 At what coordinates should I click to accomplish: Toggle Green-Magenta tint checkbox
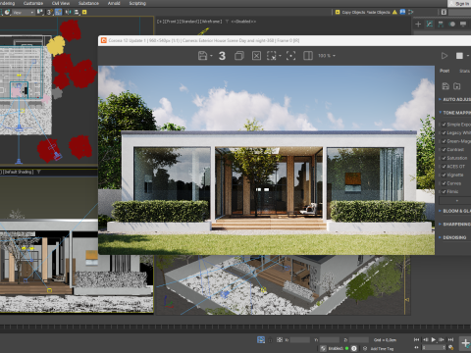(444, 141)
